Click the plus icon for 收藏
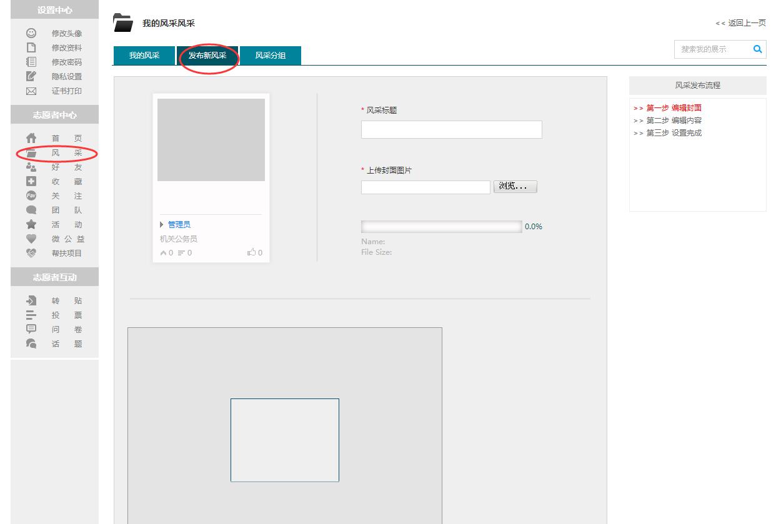 point(31,182)
